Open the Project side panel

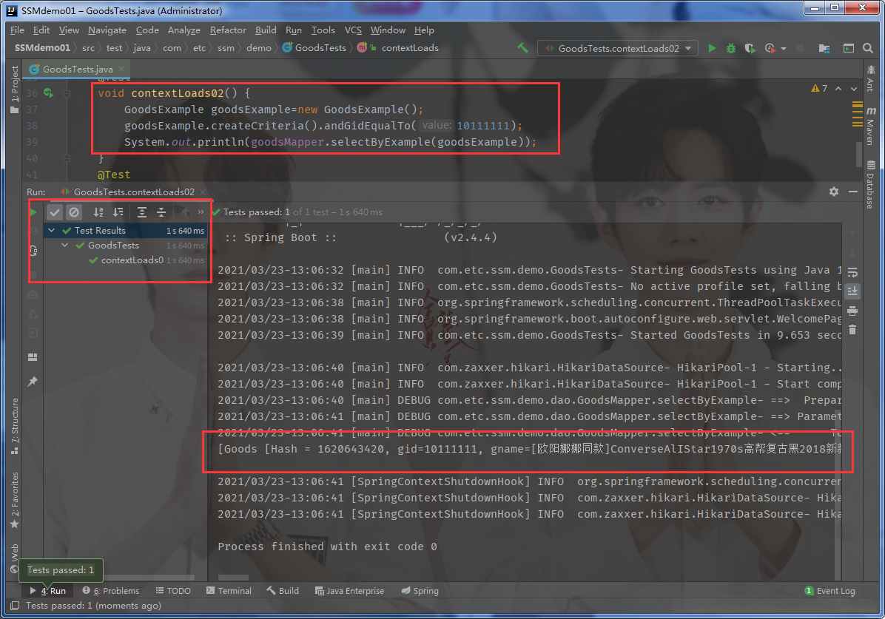15,89
